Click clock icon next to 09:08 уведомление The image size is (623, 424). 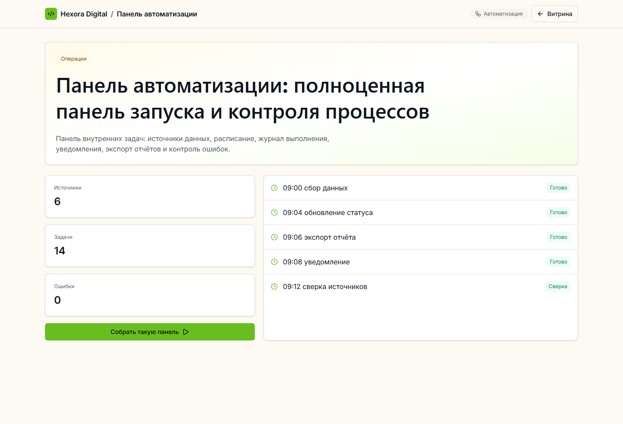pos(274,262)
